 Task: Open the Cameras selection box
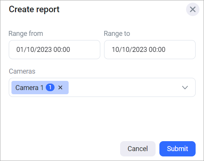coord(102,87)
